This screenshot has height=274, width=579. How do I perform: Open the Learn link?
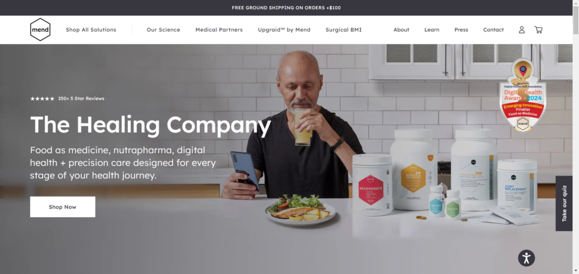click(x=431, y=30)
